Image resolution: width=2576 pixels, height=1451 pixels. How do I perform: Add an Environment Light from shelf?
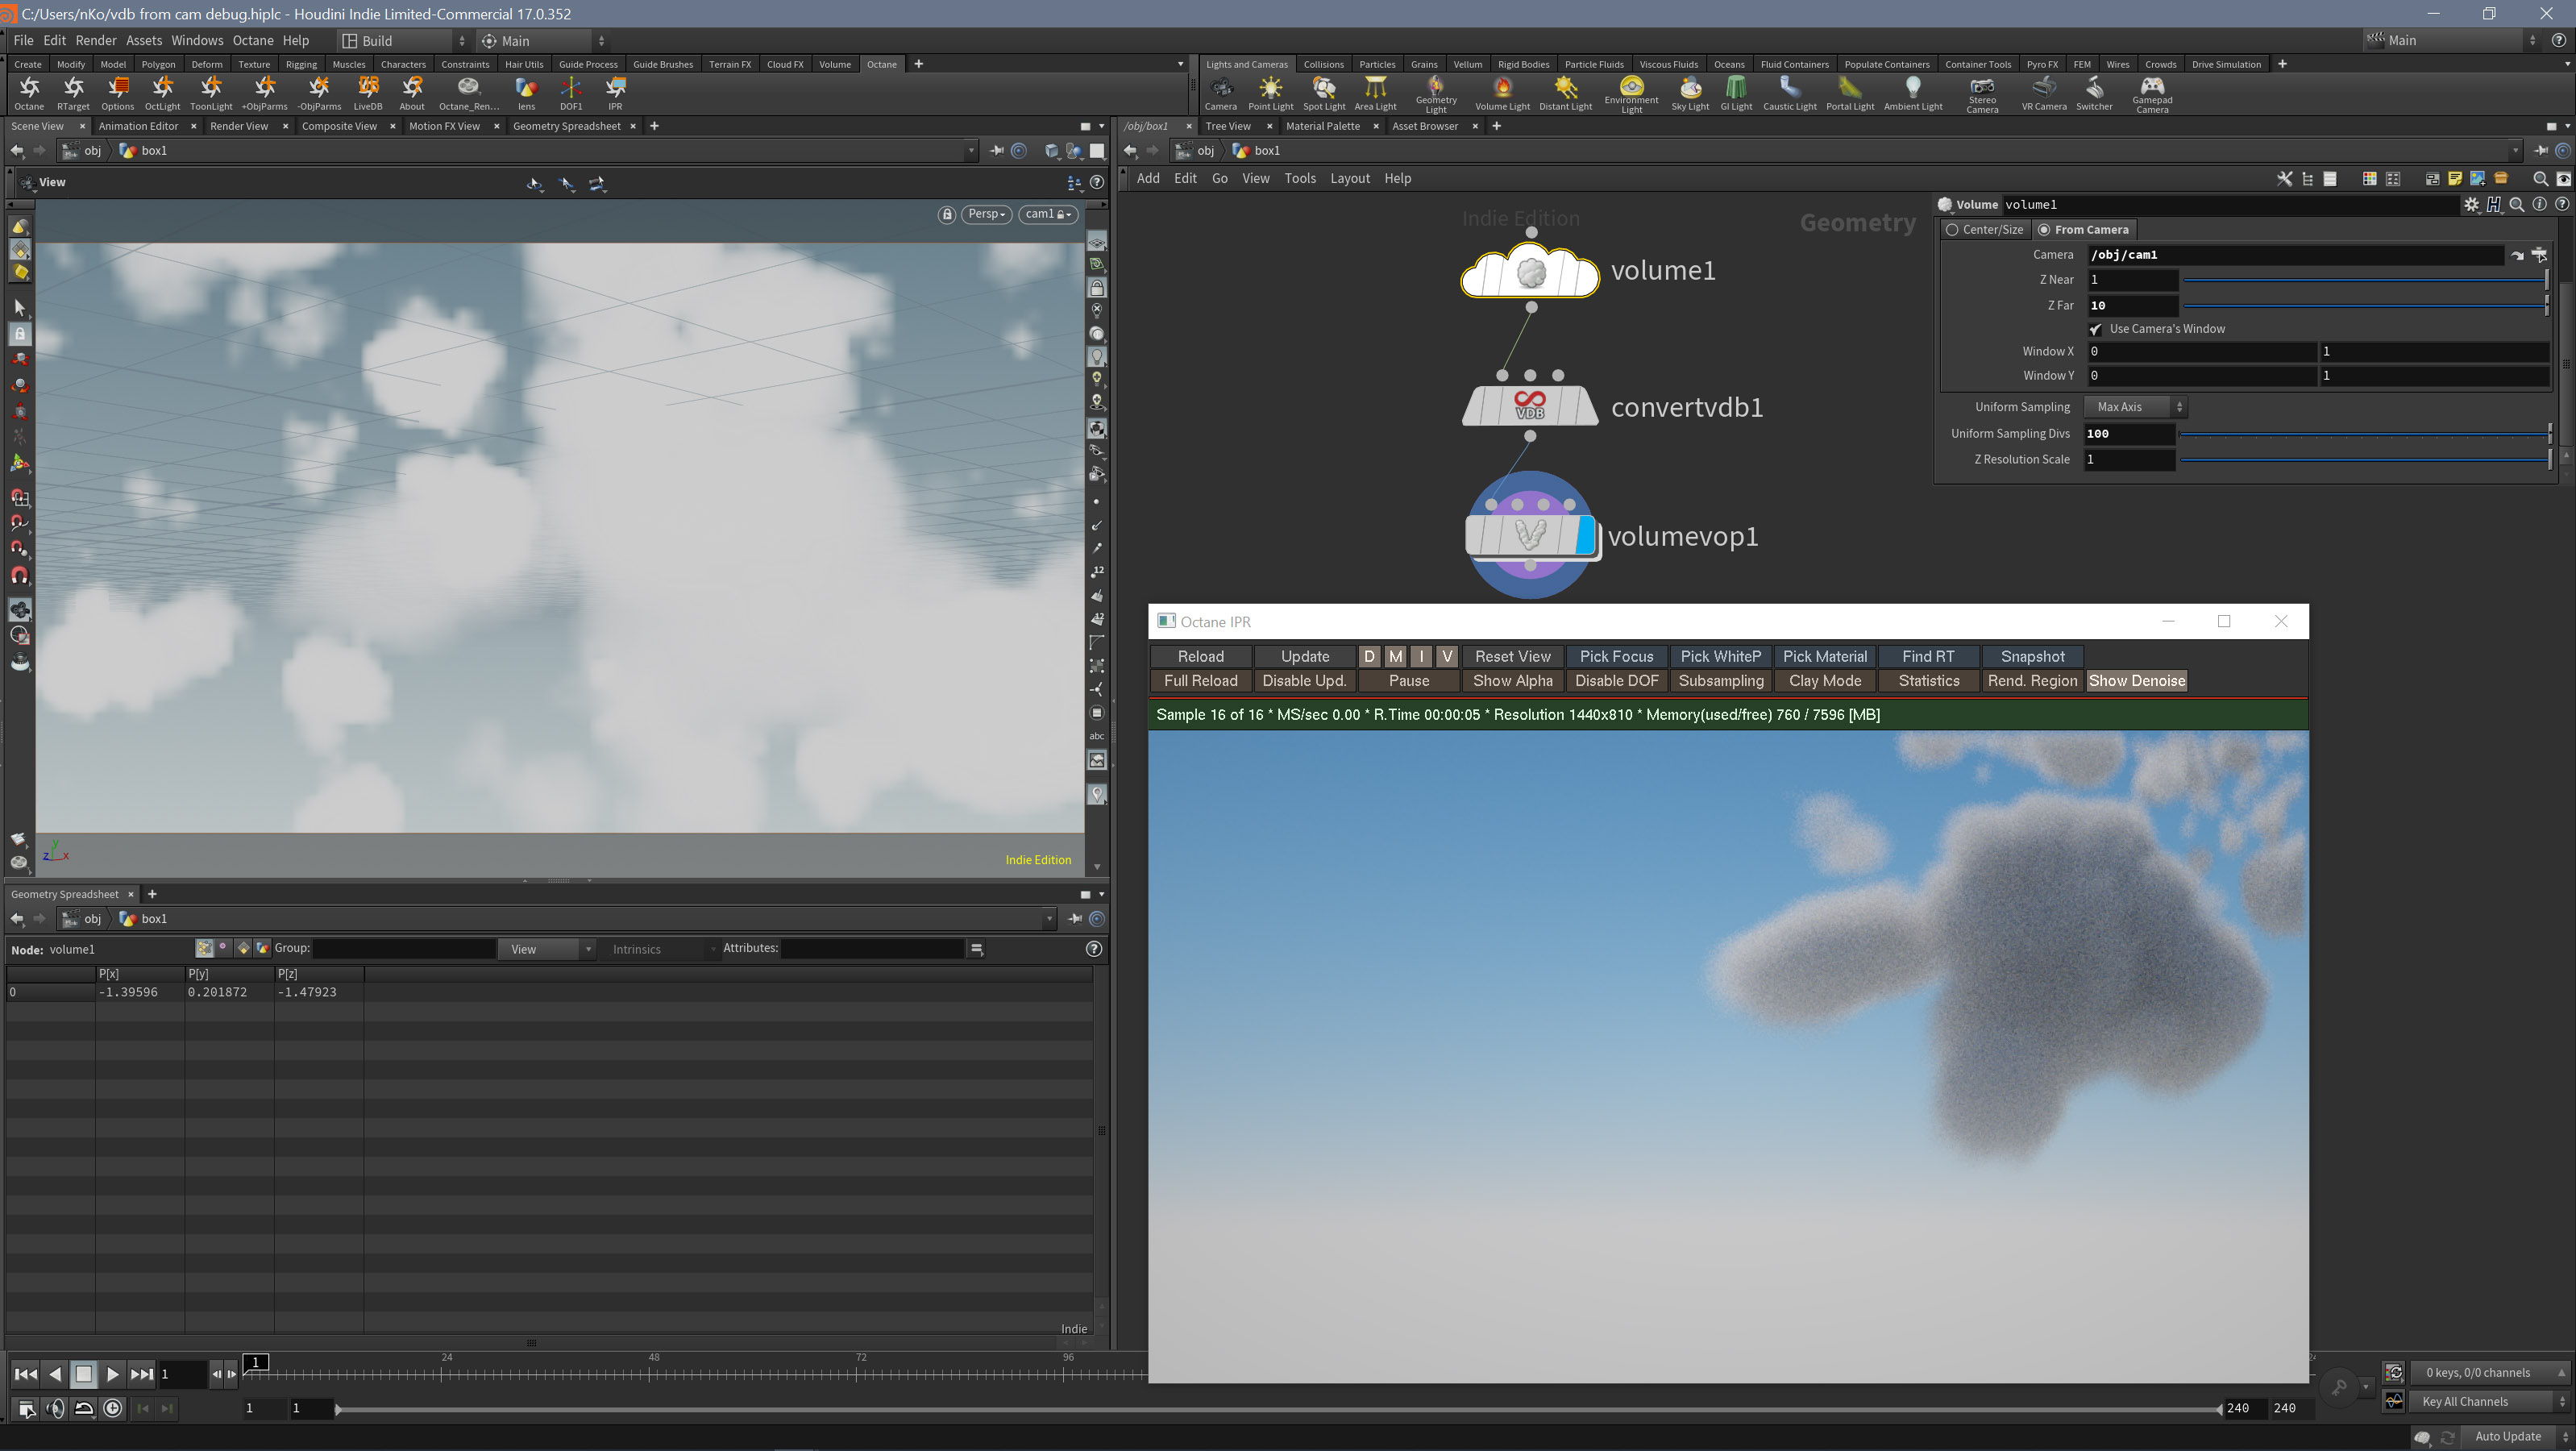point(1630,91)
